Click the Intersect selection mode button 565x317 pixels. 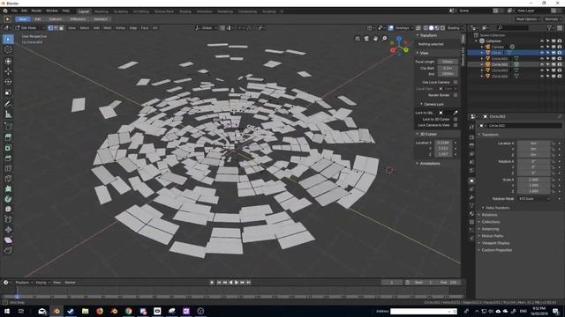[x=101, y=19]
